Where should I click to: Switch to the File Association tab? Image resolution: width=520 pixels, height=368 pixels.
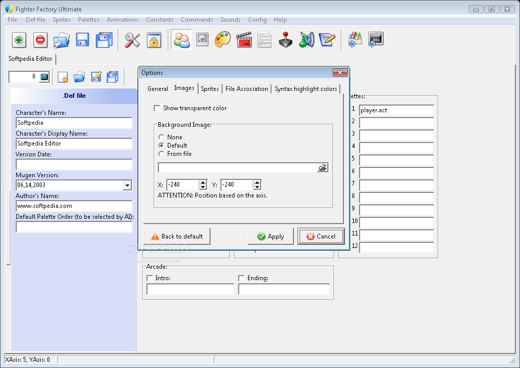tap(247, 89)
